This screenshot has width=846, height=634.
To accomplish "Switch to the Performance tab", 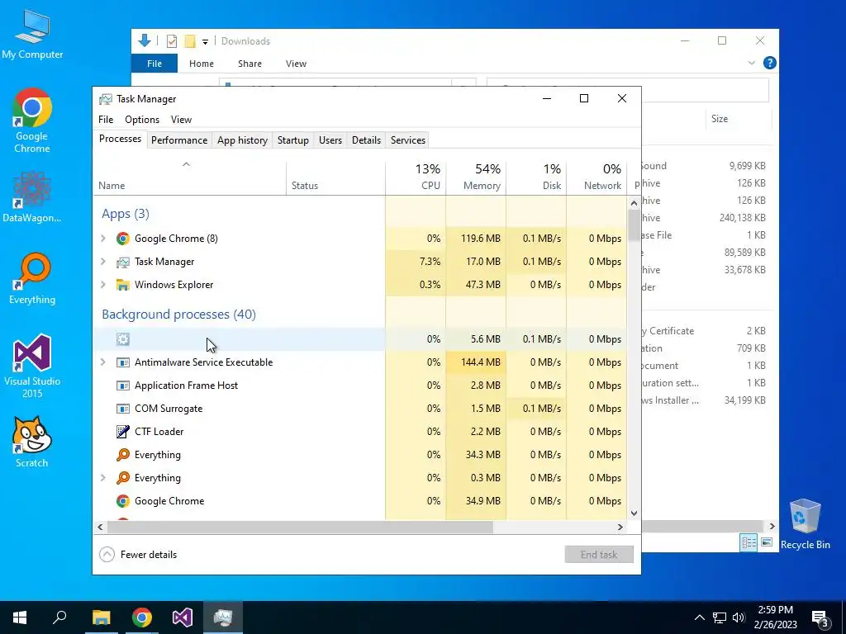I will point(179,140).
